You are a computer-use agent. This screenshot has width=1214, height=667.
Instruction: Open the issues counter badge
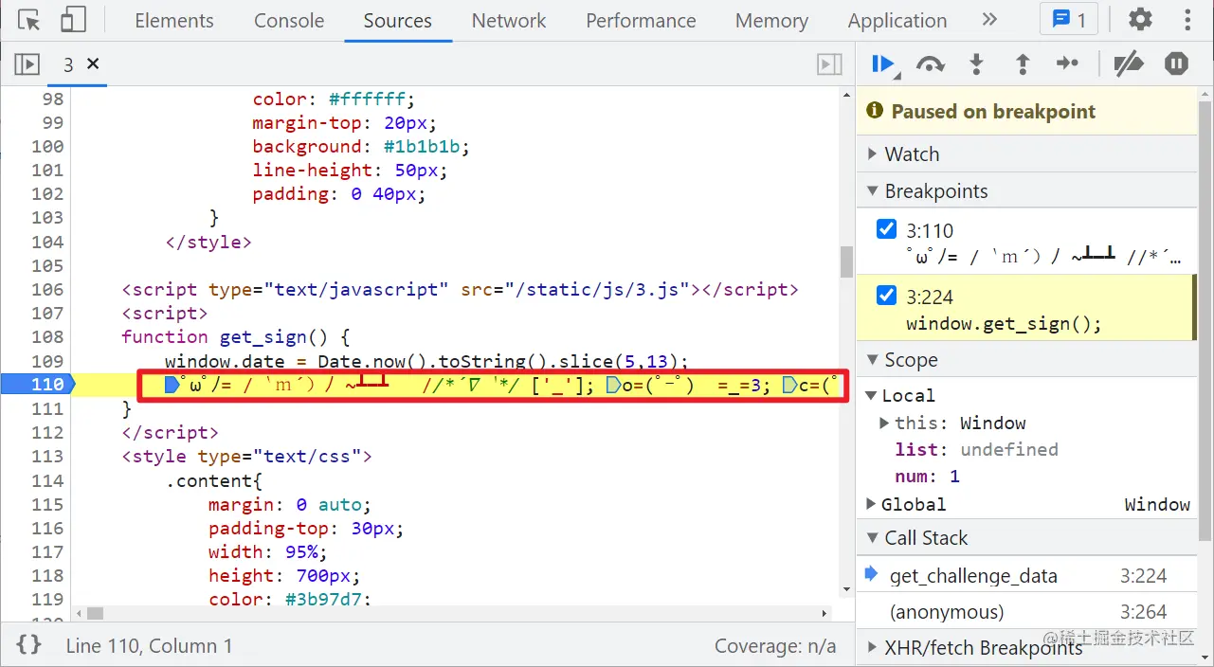(x=1069, y=20)
